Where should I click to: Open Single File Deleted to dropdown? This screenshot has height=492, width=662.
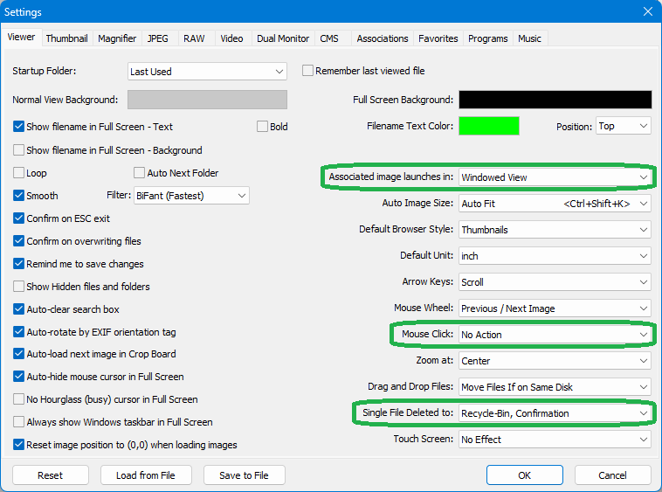click(555, 413)
